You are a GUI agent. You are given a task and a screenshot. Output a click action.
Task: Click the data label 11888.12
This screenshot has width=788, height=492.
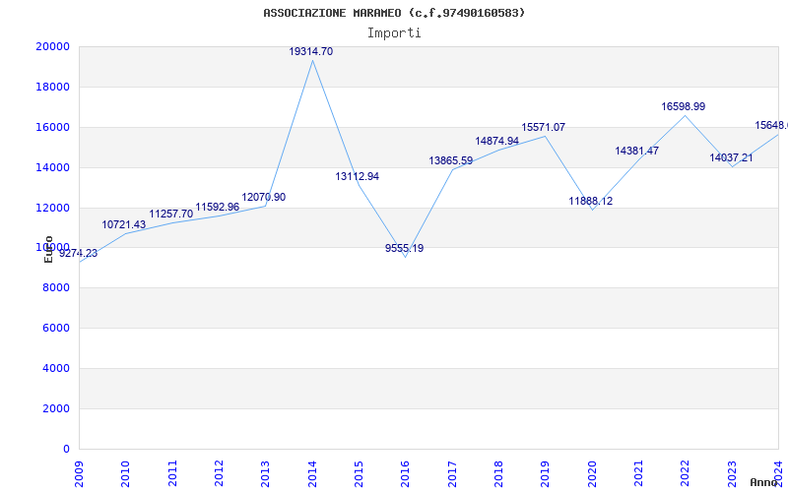click(x=590, y=202)
